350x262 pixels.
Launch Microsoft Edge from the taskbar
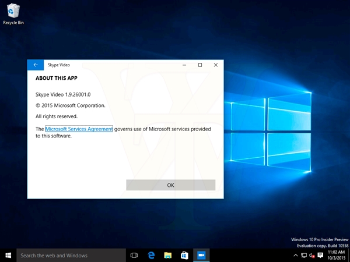click(x=151, y=255)
